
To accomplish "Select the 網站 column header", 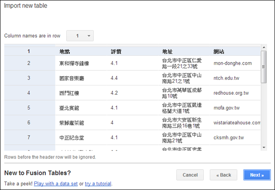I will (x=219, y=51).
